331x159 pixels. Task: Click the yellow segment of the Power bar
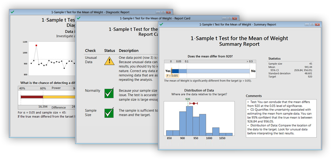(x=58, y=97)
